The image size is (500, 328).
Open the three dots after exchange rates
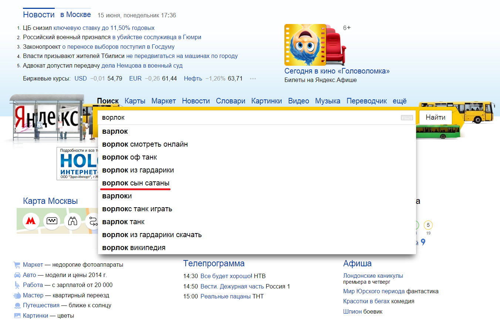(x=253, y=79)
